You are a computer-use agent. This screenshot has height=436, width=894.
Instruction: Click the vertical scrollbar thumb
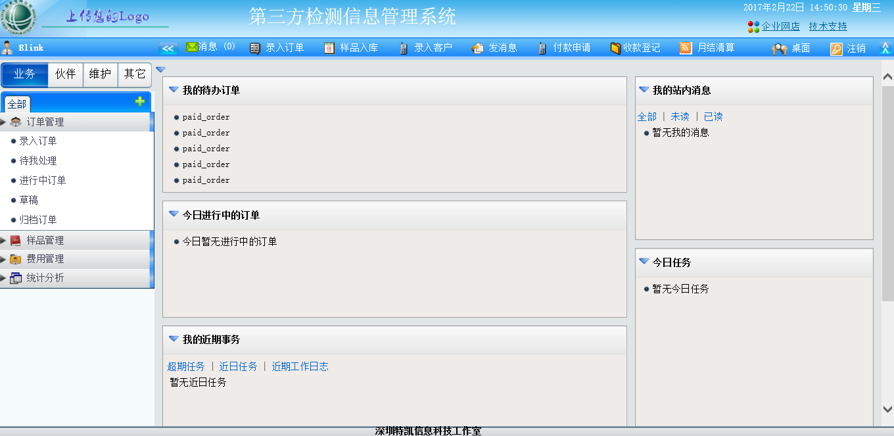tap(887, 193)
